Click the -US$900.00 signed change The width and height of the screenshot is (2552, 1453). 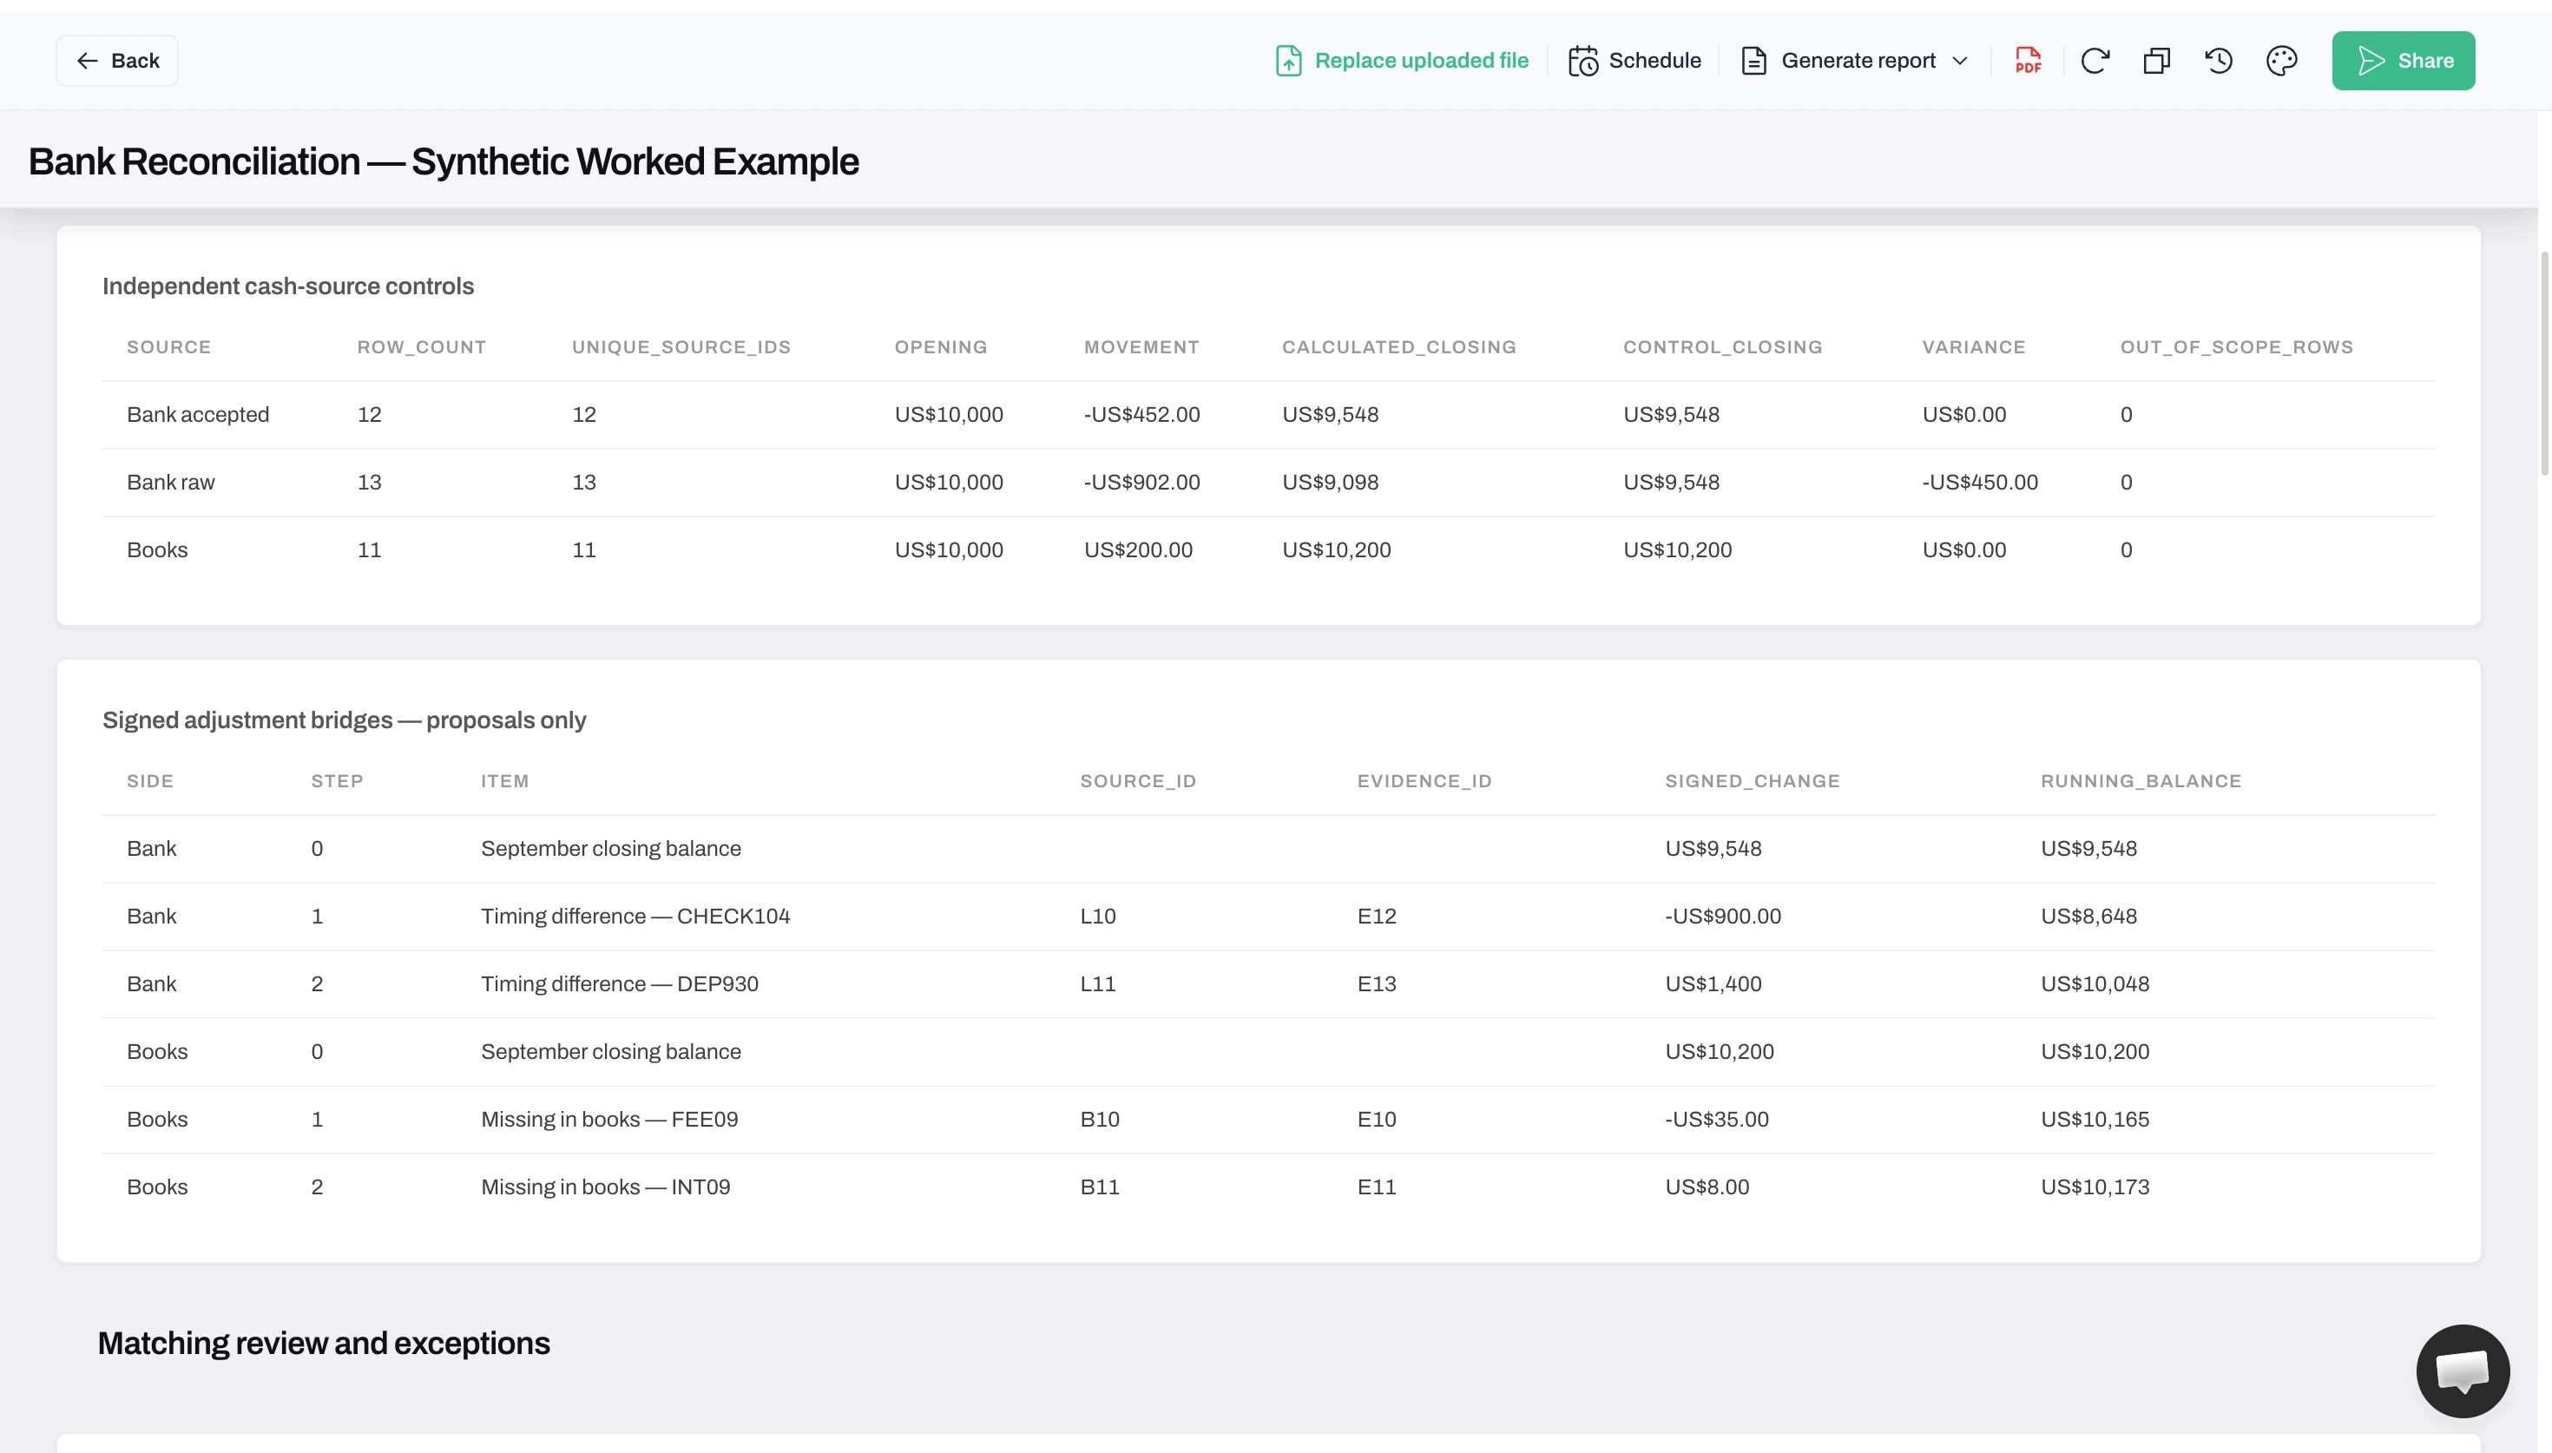pyautogui.click(x=1722, y=917)
